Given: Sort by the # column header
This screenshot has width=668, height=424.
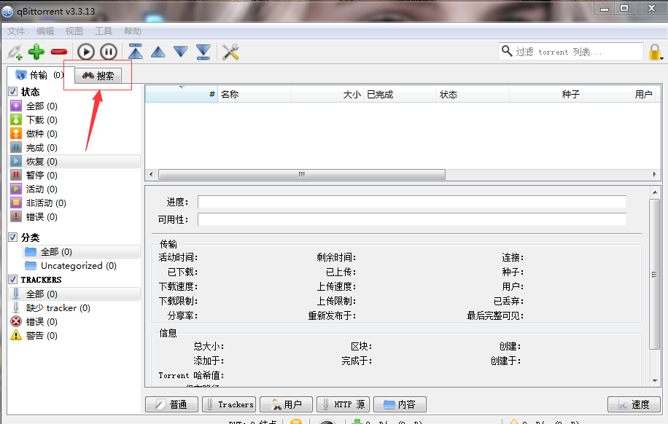Looking at the screenshot, I should pos(182,94).
